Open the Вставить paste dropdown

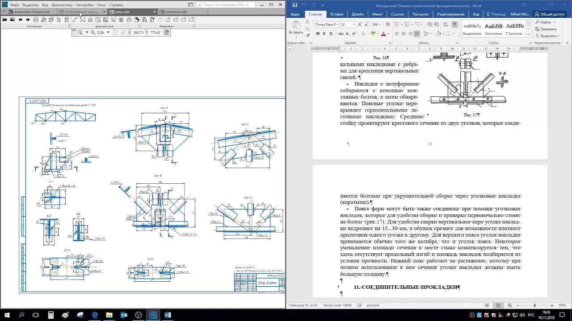pyautogui.click(x=296, y=37)
